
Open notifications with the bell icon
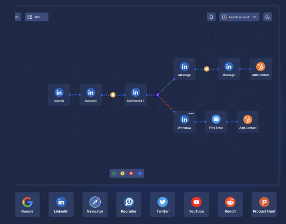point(211,17)
